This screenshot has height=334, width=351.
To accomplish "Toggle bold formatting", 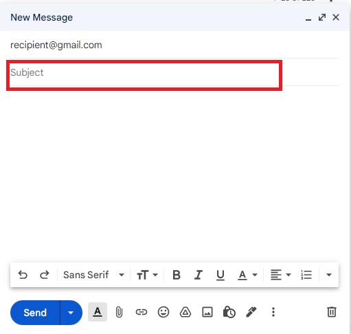I will click(177, 275).
